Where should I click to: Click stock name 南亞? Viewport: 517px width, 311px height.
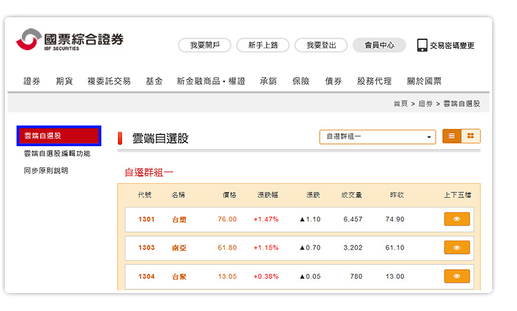pos(179,248)
